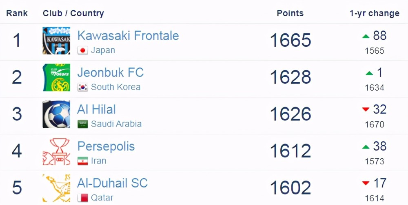408x205 pixels.
Task: Click the Club / Country column header
Action: coord(73,13)
